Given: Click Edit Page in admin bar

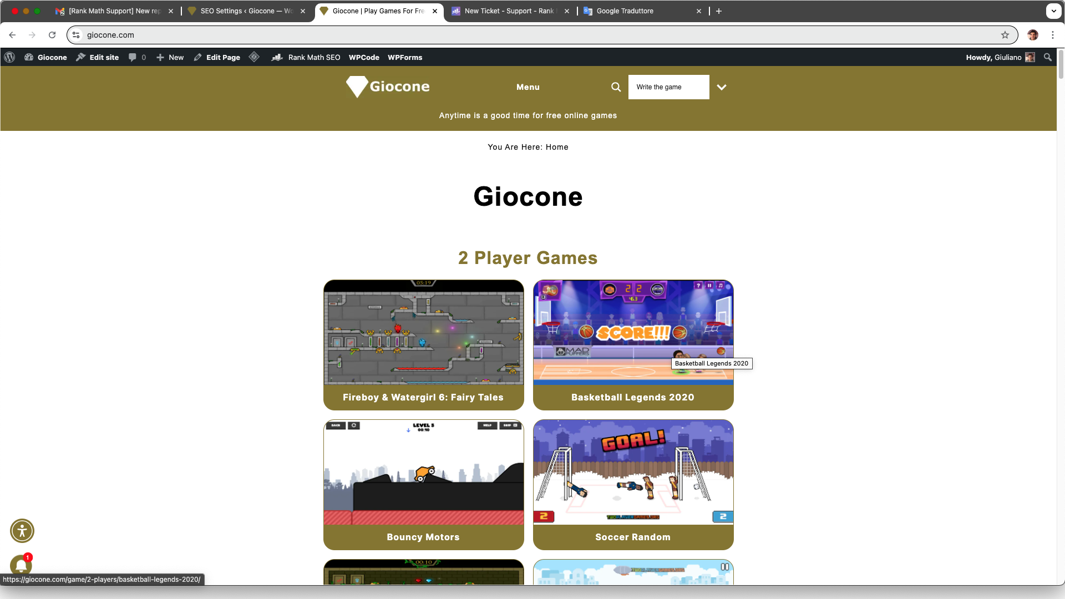Looking at the screenshot, I should [x=217, y=57].
